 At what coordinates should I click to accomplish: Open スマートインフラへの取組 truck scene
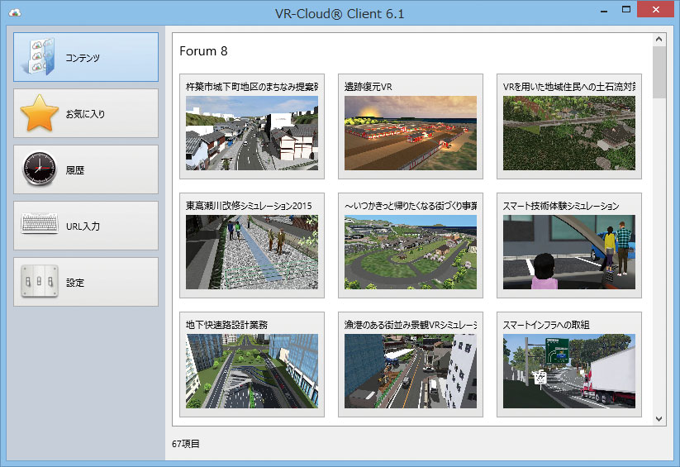coord(569,365)
